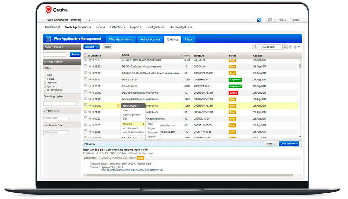Open the Reports nav link
This screenshot has height=199, width=348.
point(136,27)
